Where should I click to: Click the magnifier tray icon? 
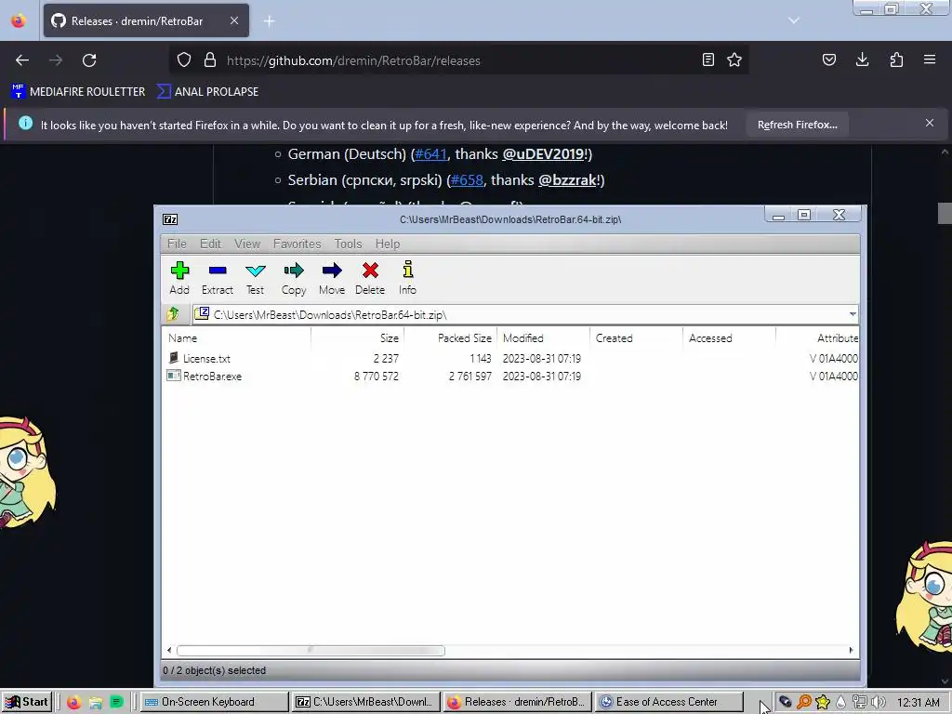pyautogui.click(x=804, y=702)
